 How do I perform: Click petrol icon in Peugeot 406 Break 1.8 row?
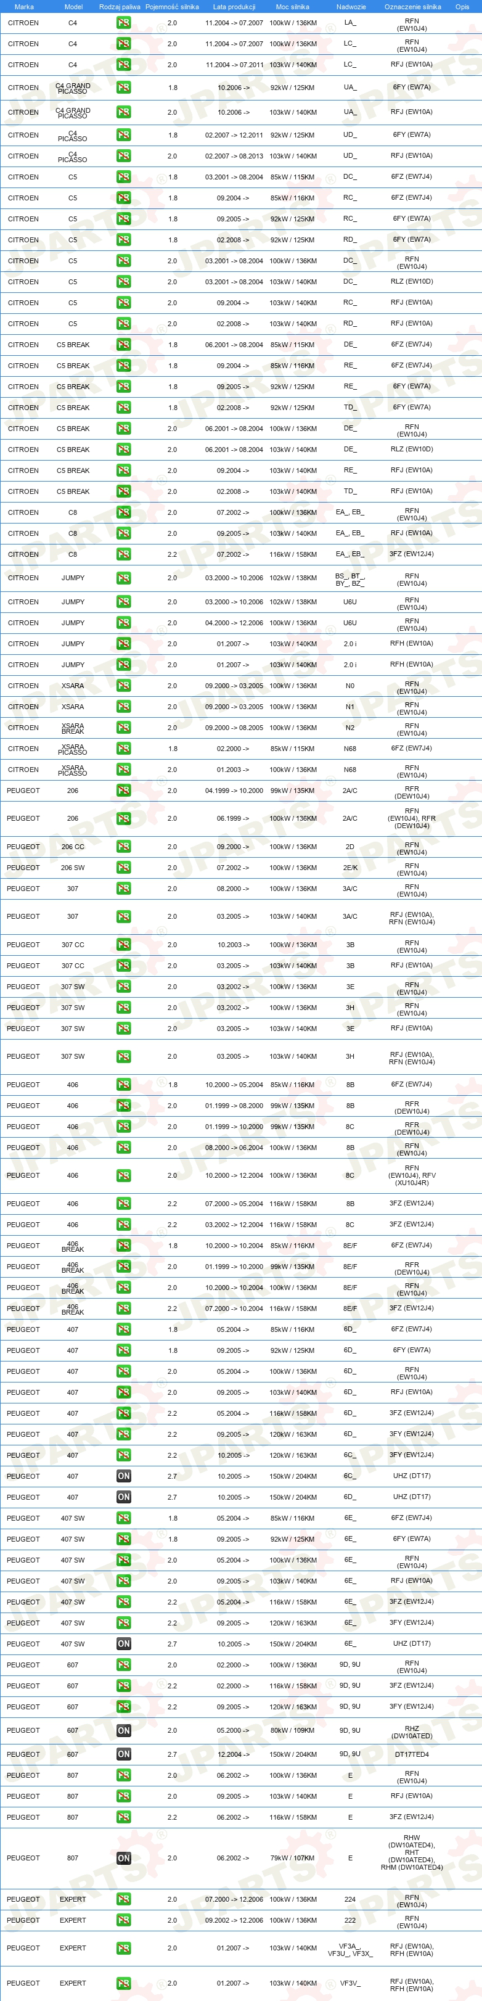[x=123, y=1245]
